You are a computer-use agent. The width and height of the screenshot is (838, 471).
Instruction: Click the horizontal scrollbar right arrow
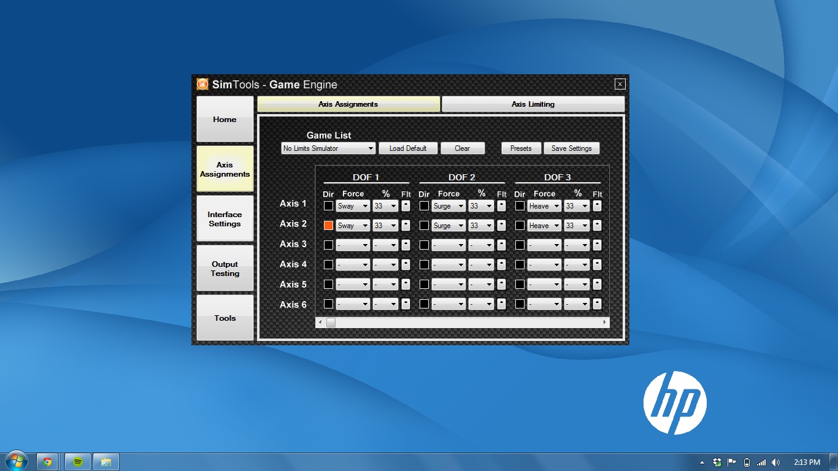[x=604, y=322]
